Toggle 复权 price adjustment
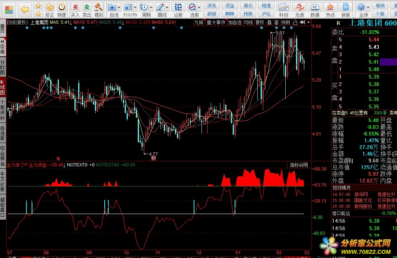The image size is (397, 258). click(x=260, y=23)
